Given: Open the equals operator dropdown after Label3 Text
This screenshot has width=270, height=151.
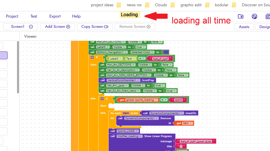Looking at the screenshot, I should 142,58.
